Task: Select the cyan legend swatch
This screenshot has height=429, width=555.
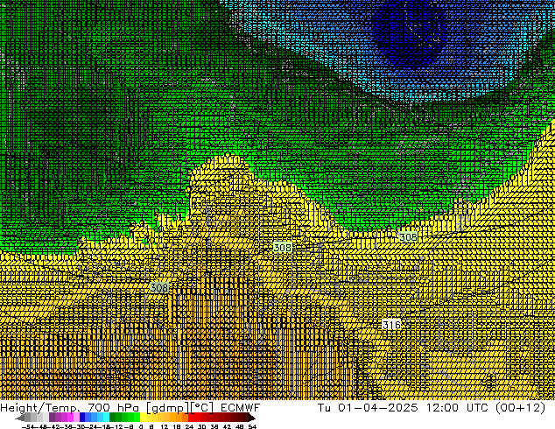Action: (106, 417)
